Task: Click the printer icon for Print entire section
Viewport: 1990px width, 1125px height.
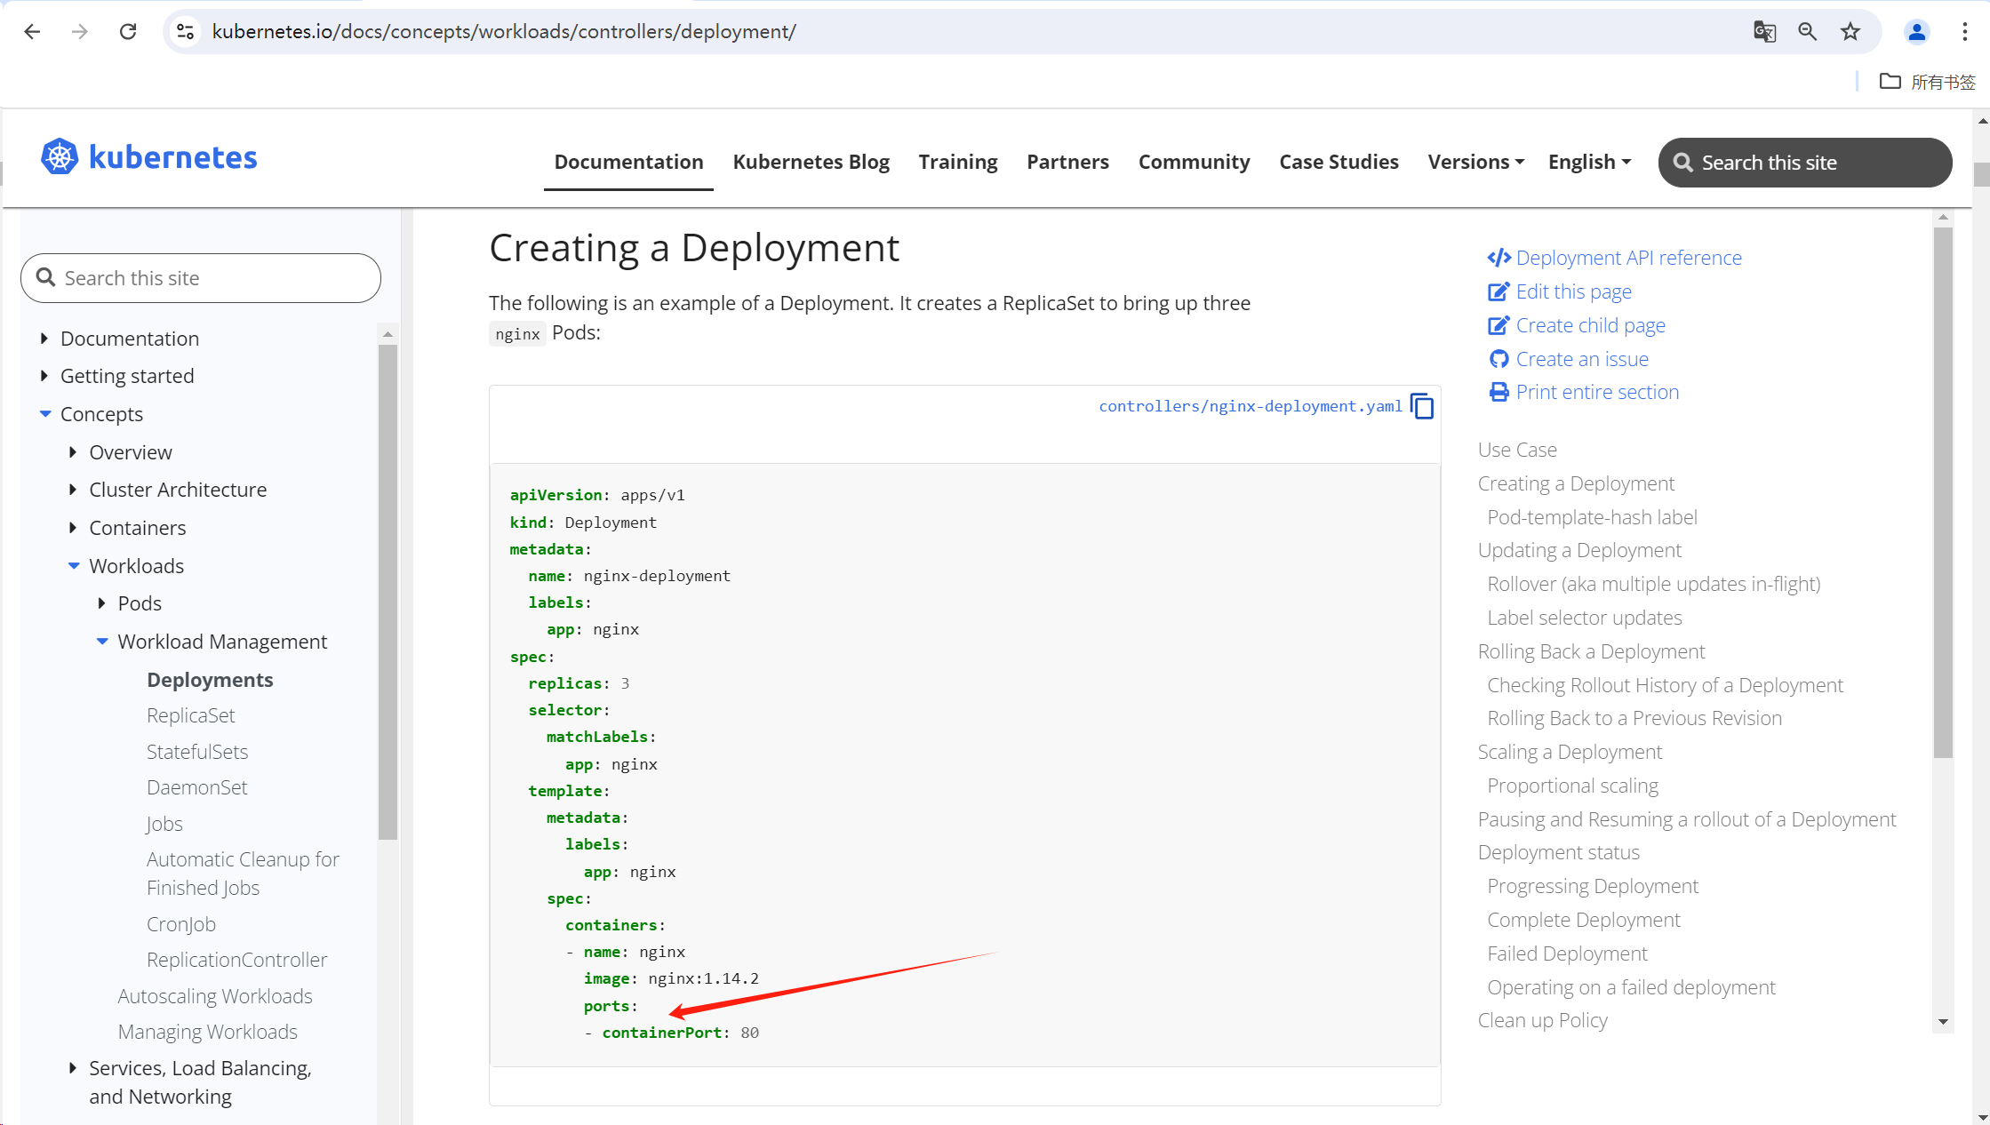Action: coord(1498,392)
